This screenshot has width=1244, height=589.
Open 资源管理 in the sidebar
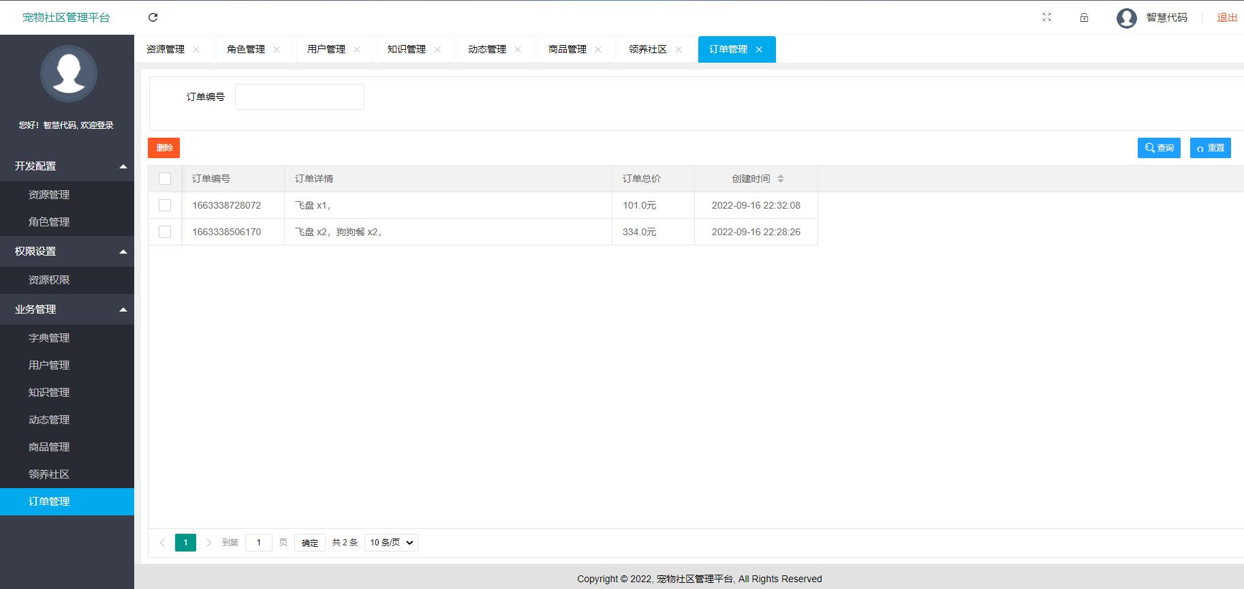tap(67, 195)
